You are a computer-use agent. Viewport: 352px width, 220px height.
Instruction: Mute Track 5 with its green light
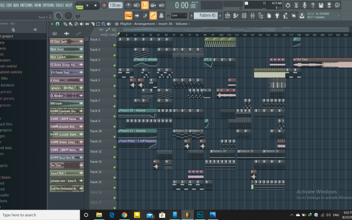pyautogui.click(x=114, y=86)
